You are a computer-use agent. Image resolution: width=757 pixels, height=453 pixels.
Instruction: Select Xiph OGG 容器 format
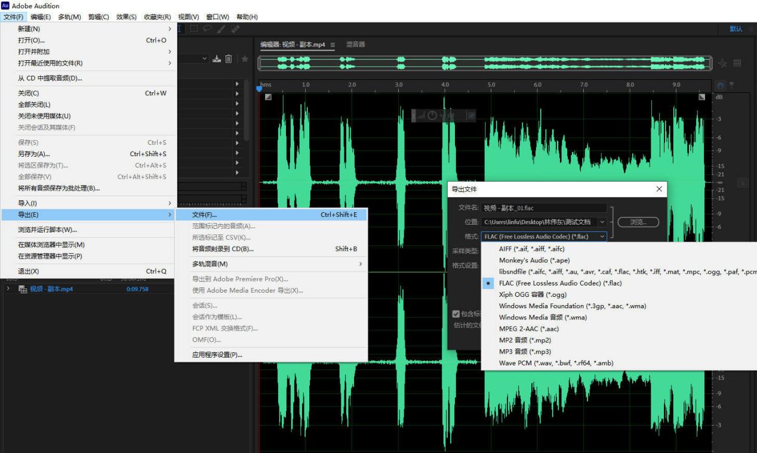pyautogui.click(x=619, y=294)
